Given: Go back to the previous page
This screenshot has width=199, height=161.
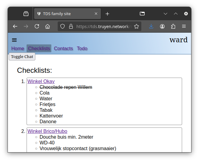Looking at the screenshot, I should 15,26.
